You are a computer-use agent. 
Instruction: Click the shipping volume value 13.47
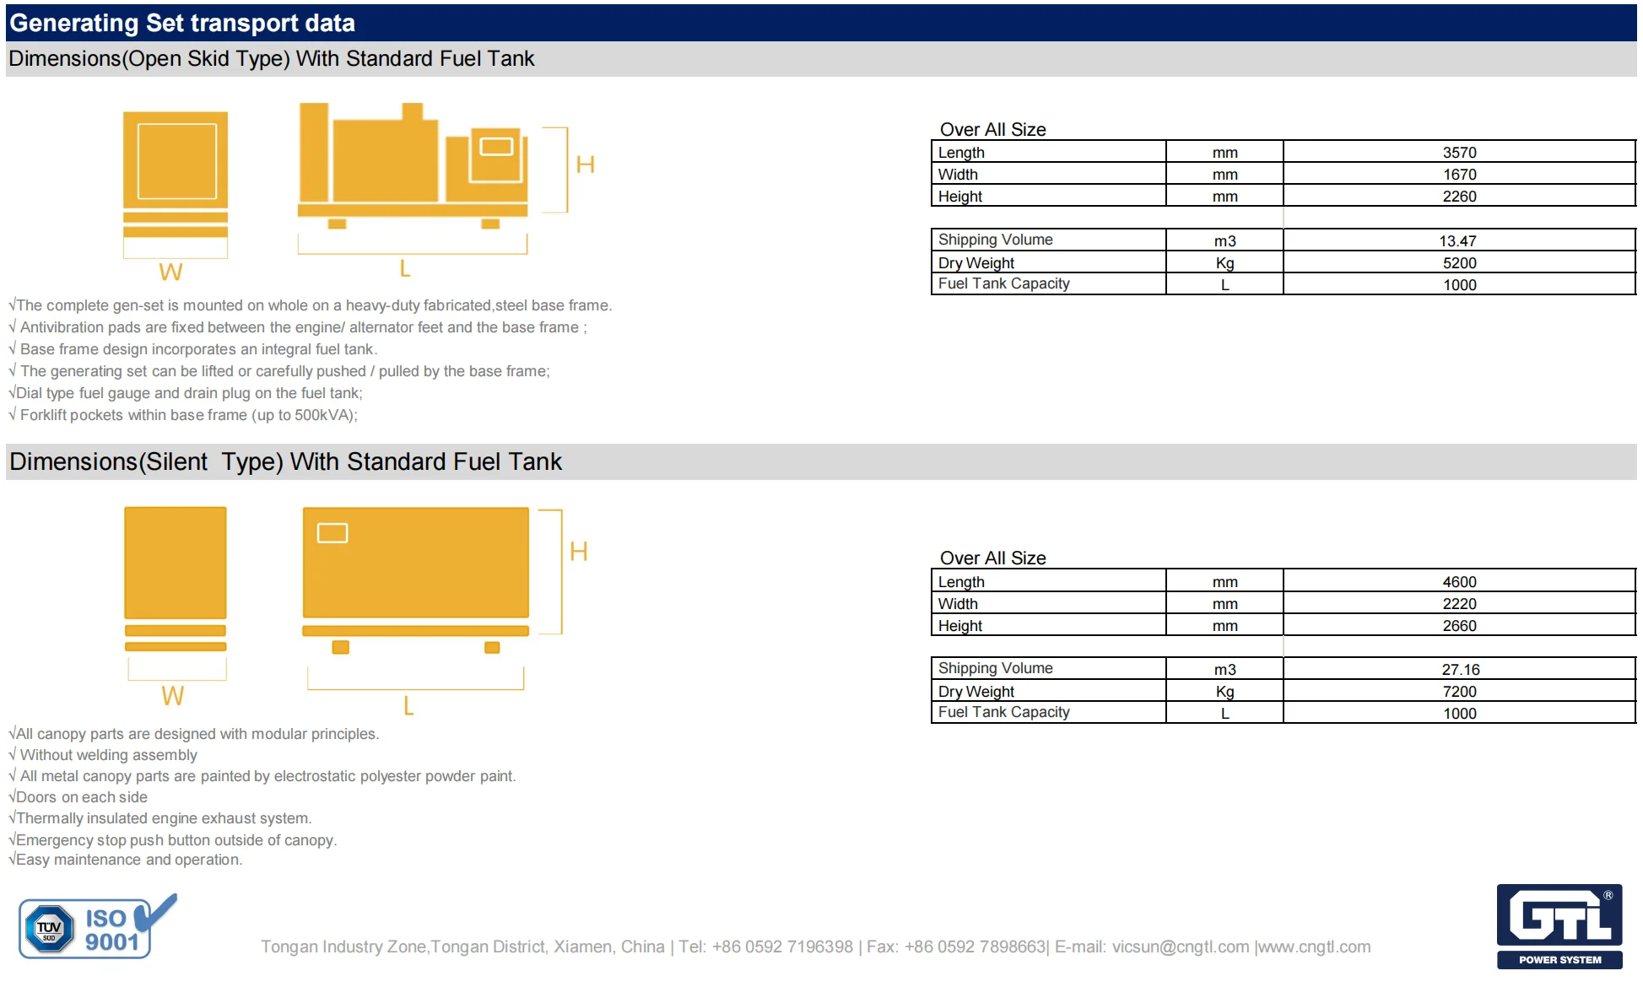[x=1457, y=241]
